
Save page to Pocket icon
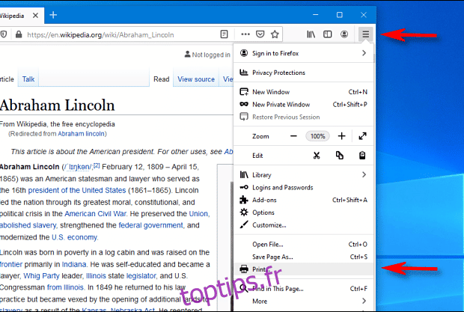click(x=260, y=34)
